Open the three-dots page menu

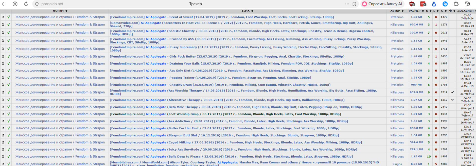coord(347,4)
